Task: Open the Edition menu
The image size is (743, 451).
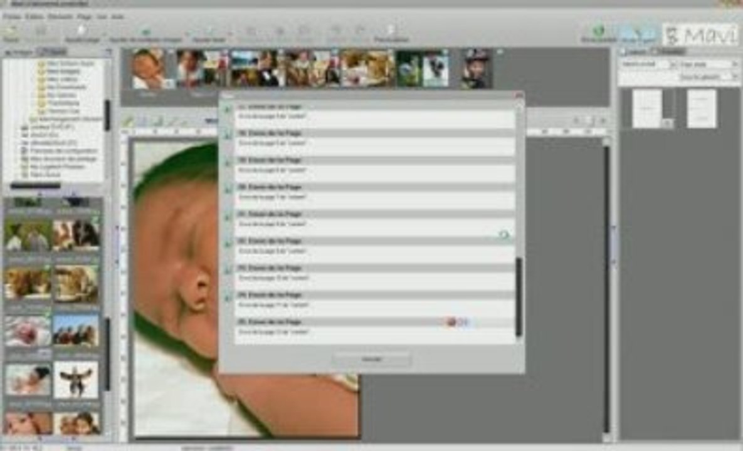Action: tap(34, 16)
